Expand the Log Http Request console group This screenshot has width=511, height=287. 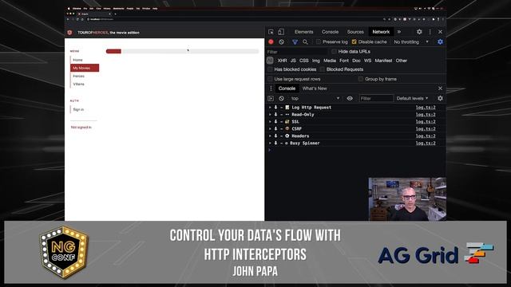coord(270,108)
